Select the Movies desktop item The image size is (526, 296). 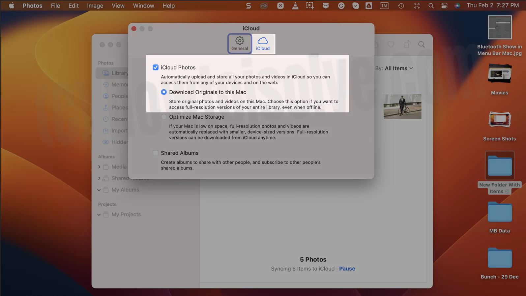[500, 79]
